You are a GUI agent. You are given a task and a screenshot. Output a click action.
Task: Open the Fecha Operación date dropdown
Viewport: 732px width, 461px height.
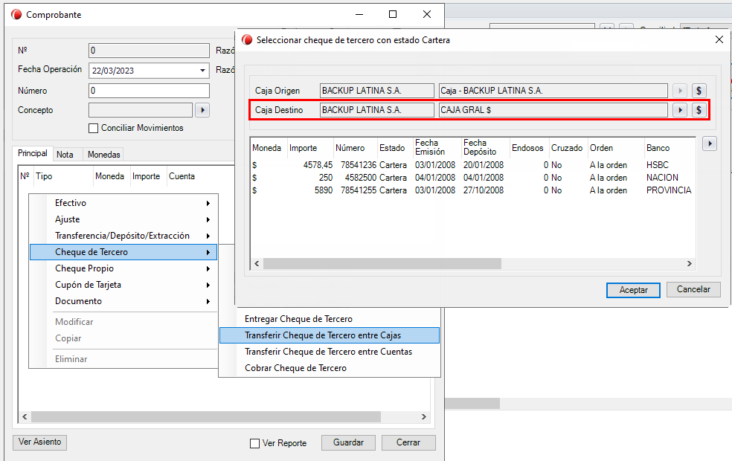pyautogui.click(x=202, y=71)
